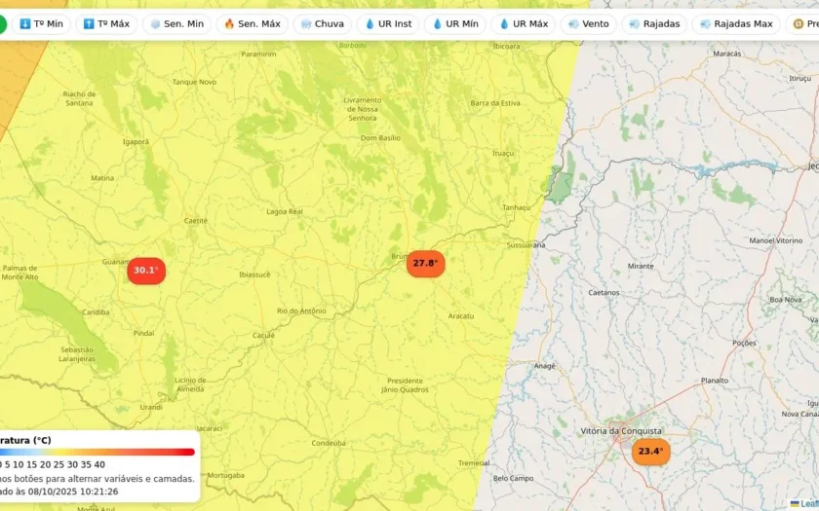
Task: Click the Riacho de Santana label
Action: [x=79, y=98]
